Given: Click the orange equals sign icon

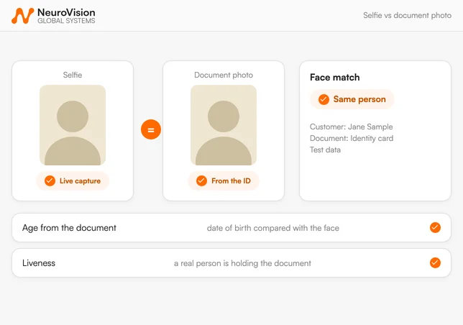Looking at the screenshot, I should (151, 129).
